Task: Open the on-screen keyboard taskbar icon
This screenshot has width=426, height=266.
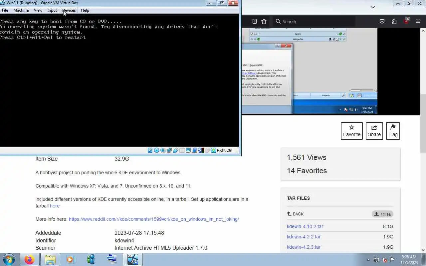Action: pyautogui.click(x=112, y=259)
